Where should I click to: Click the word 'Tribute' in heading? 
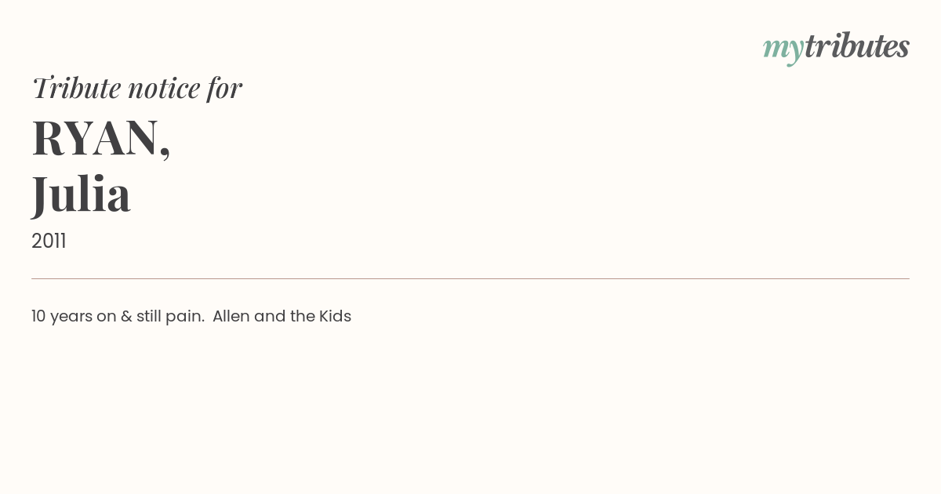(76, 88)
